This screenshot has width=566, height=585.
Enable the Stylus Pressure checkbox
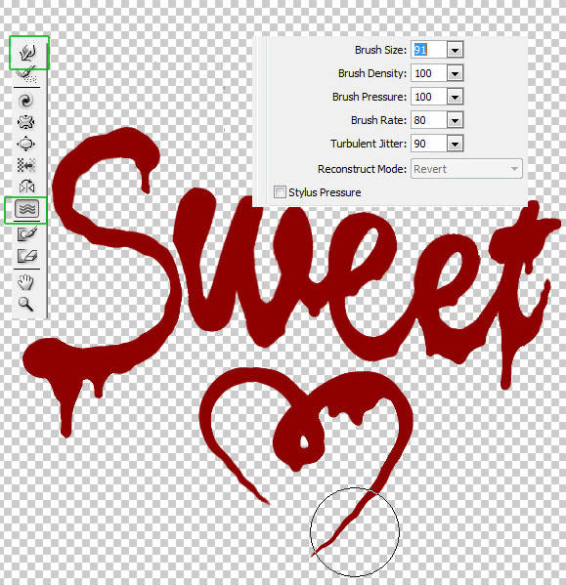click(x=280, y=192)
